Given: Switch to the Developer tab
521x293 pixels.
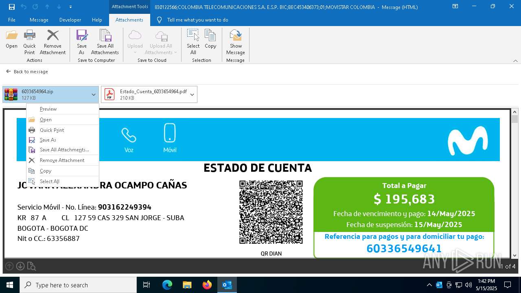Looking at the screenshot, I should [x=70, y=20].
